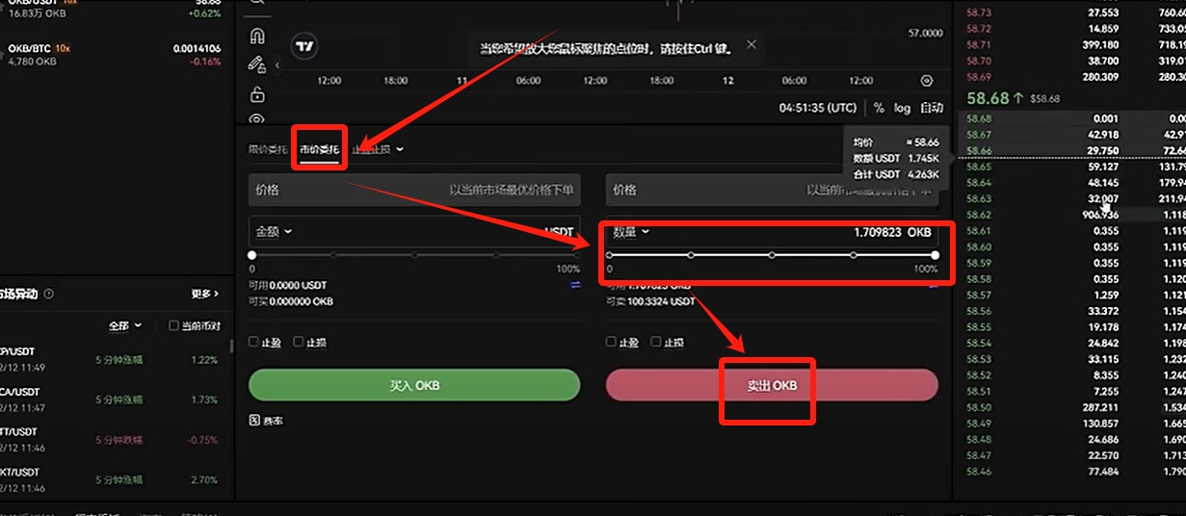Click the buy-side price field (价格)

(x=414, y=191)
